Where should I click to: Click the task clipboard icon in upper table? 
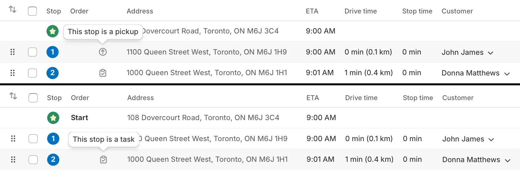click(103, 73)
